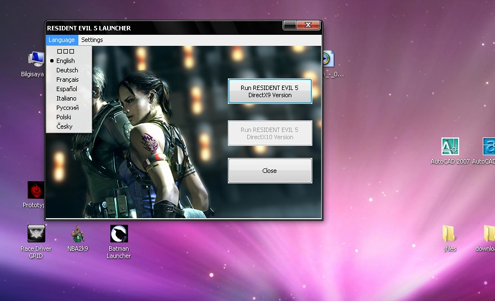Image resolution: width=495 pixels, height=301 pixels.
Task: Pick the unreadable square-glyph language entry
Action: coord(69,51)
